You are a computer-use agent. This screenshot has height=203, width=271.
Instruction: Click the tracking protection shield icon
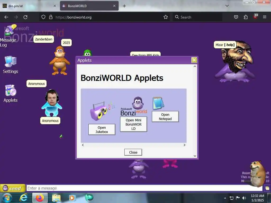click(43, 17)
